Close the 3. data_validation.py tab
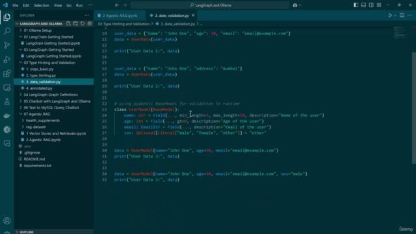 coord(193,16)
